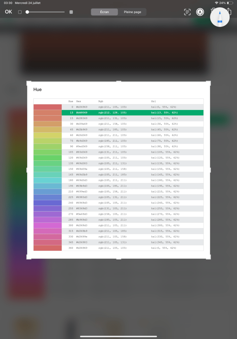Click the yellow swatch for hue 60

point(47,135)
